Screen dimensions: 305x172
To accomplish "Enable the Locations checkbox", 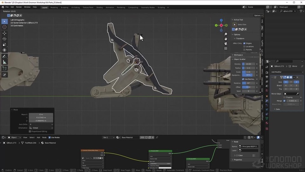I will point(244,46).
